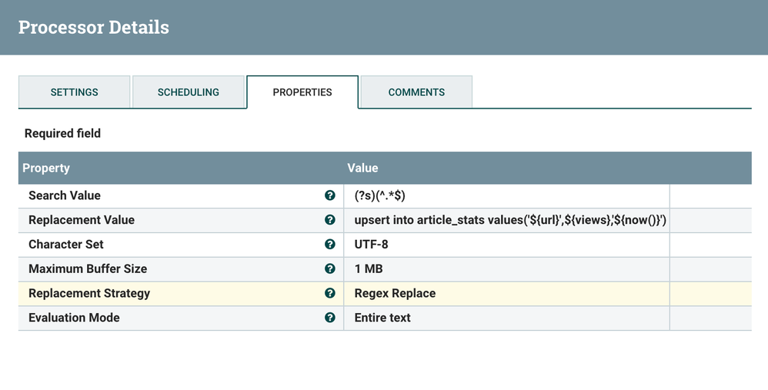The image size is (768, 390).
Task: Click Maximum Buffer Size help icon
Action: [330, 269]
